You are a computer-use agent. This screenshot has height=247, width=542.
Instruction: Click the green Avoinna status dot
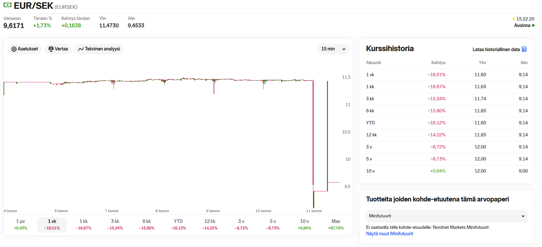(533, 25)
